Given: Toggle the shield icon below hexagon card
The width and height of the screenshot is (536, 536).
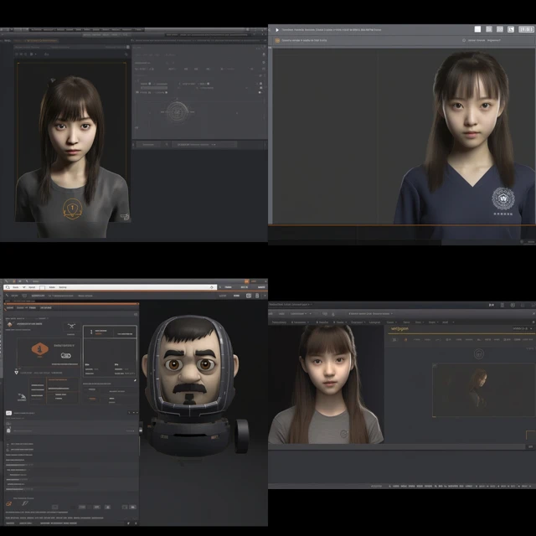Looking at the screenshot, I should click(16, 372).
